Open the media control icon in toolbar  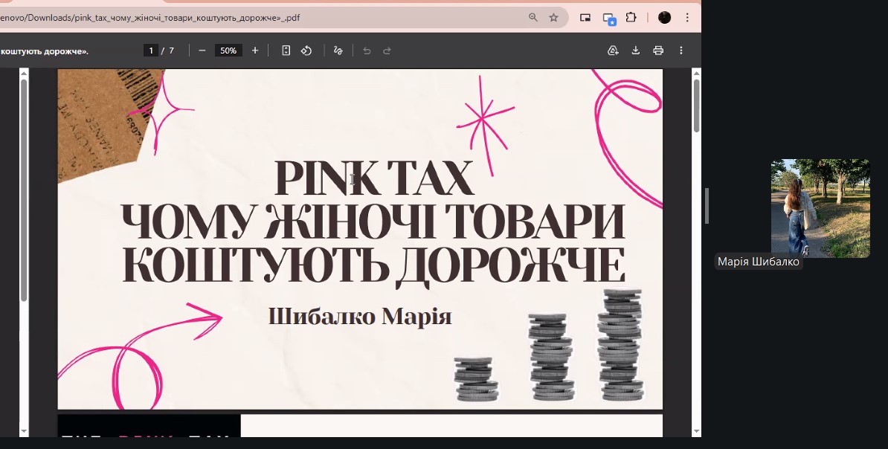coord(585,17)
